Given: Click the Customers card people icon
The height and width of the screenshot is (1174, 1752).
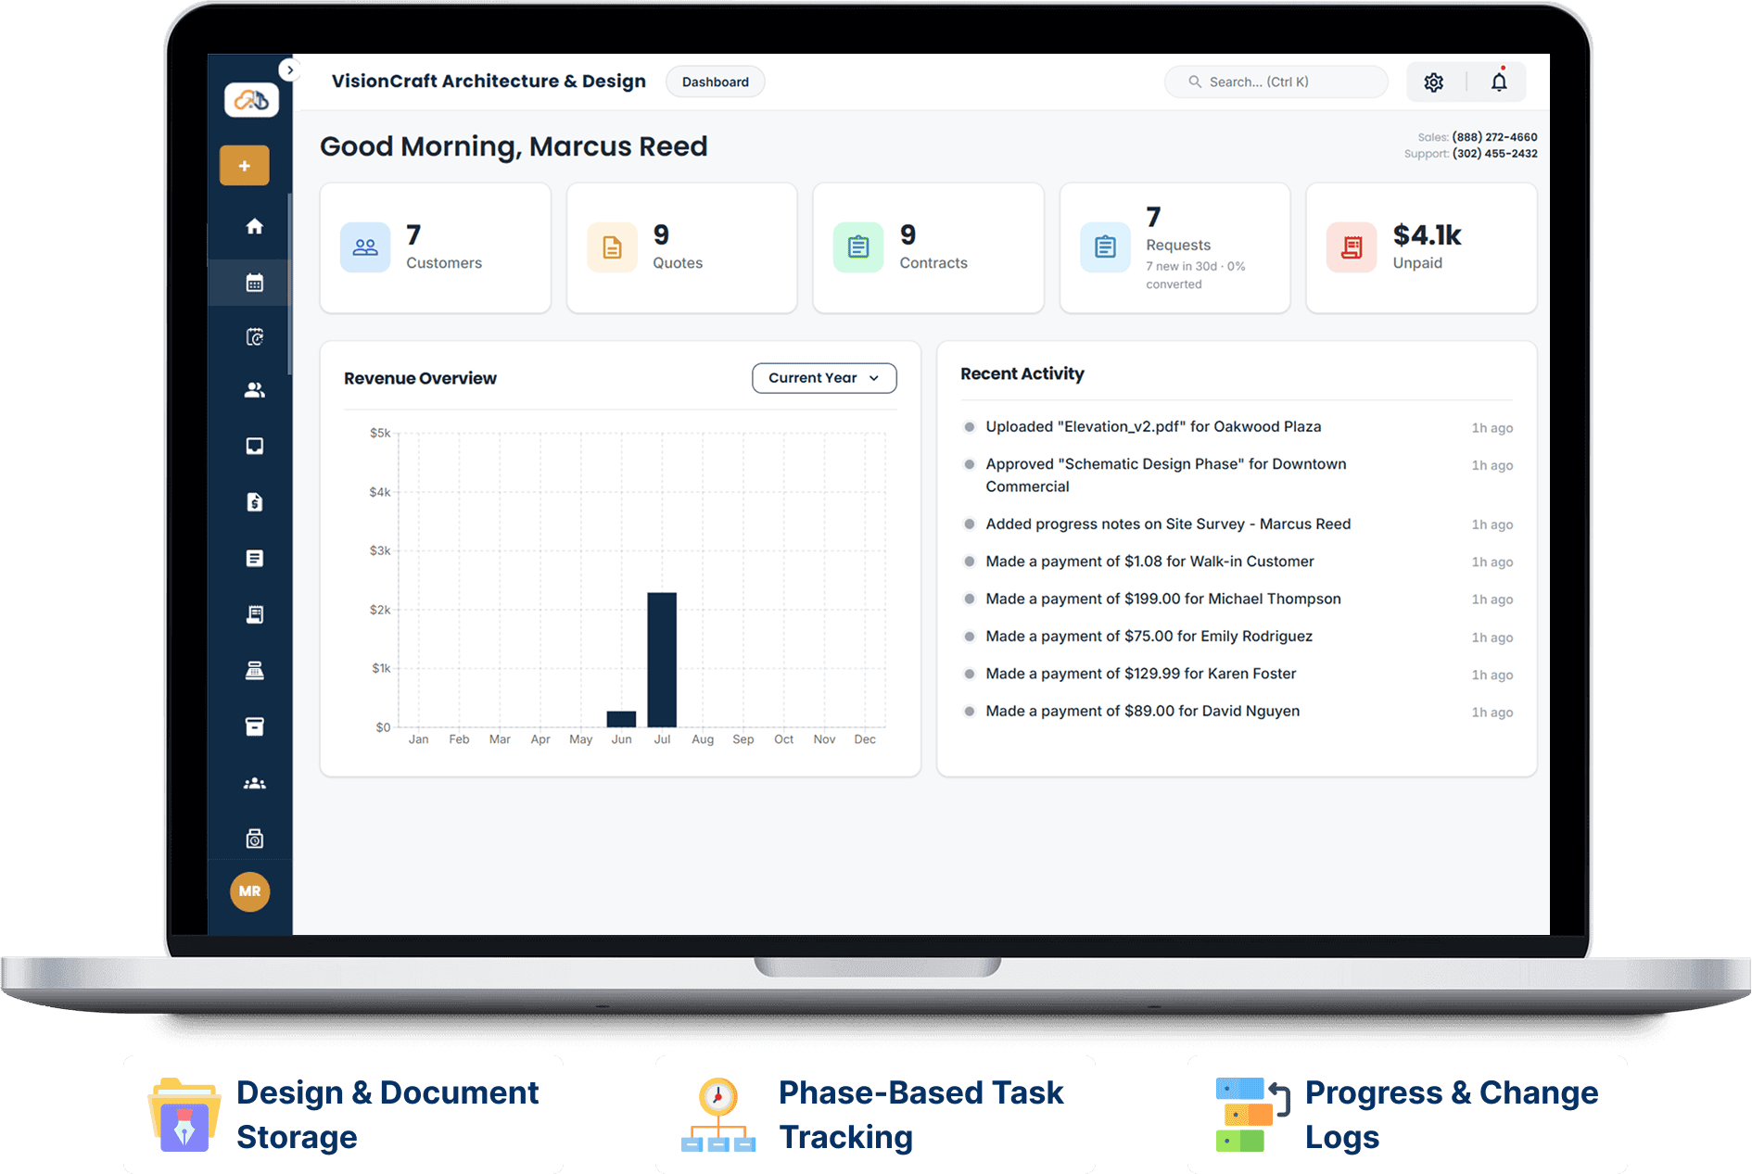Looking at the screenshot, I should 365,247.
